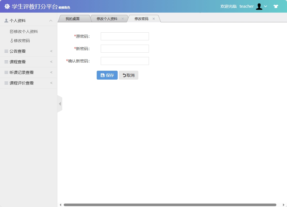Click inside the 原密码 input field
Viewport: 287px width, 207px height.
pos(124,36)
